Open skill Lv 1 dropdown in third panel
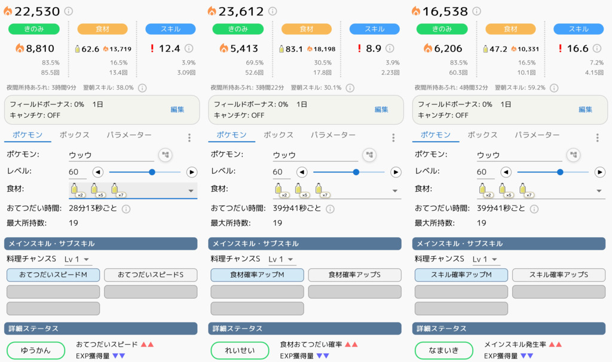 (485, 259)
